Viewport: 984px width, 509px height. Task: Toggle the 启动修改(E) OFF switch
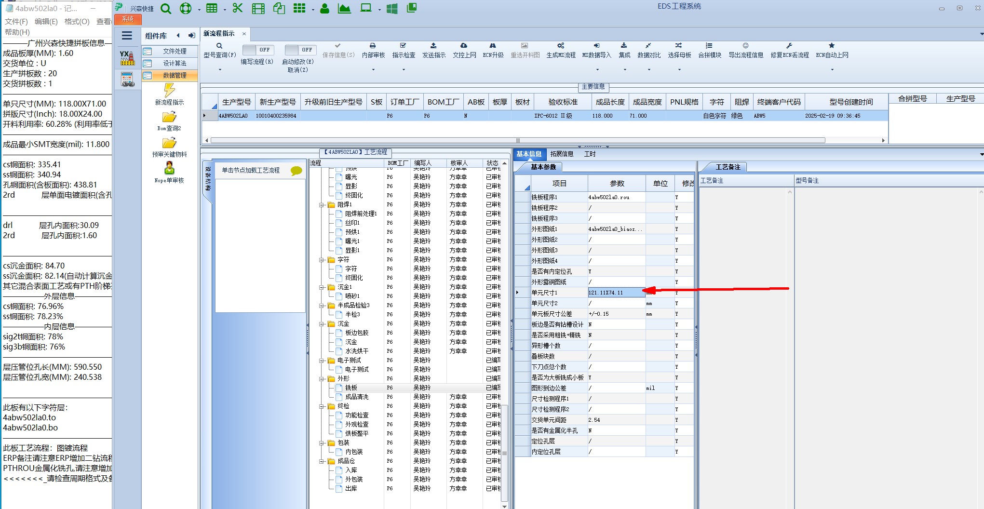click(300, 50)
